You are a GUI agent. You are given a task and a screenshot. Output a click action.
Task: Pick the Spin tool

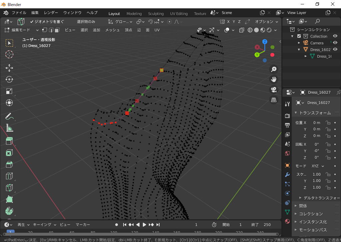pyautogui.click(x=9, y=211)
